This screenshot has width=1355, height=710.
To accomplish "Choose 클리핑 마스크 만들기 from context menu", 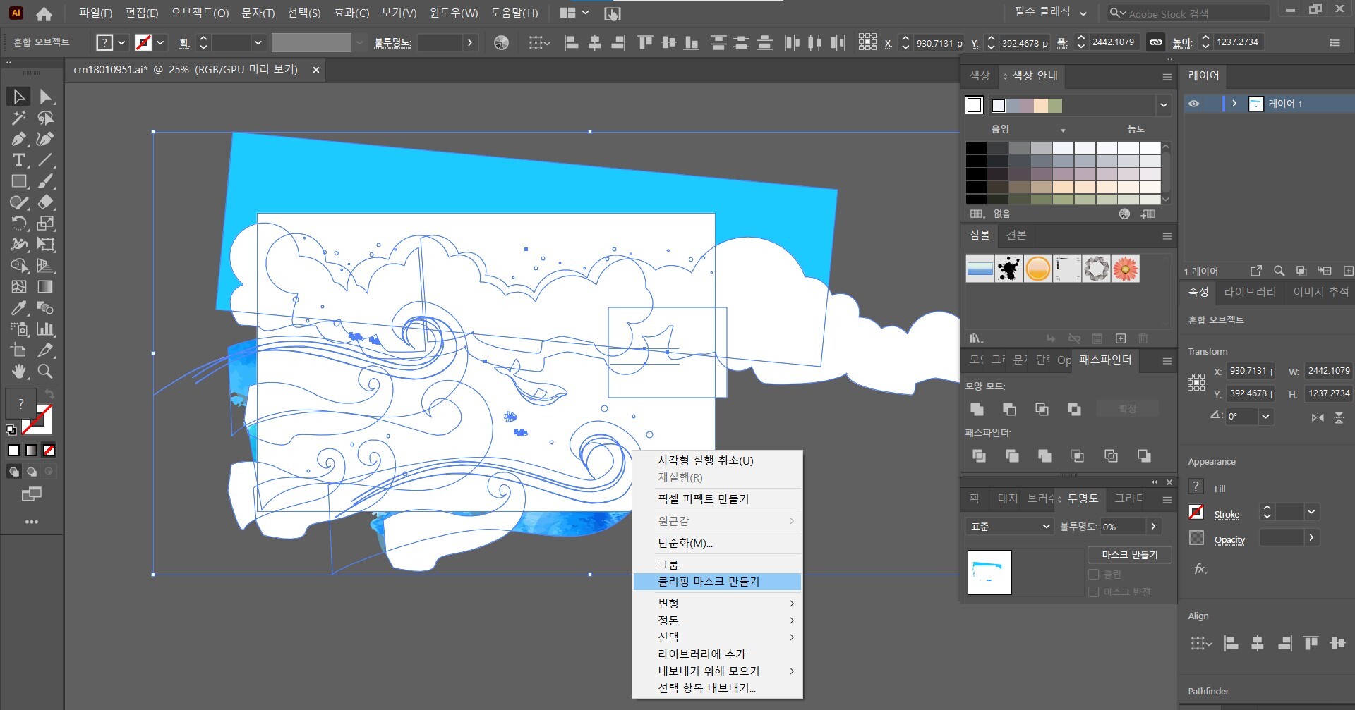I will click(709, 582).
